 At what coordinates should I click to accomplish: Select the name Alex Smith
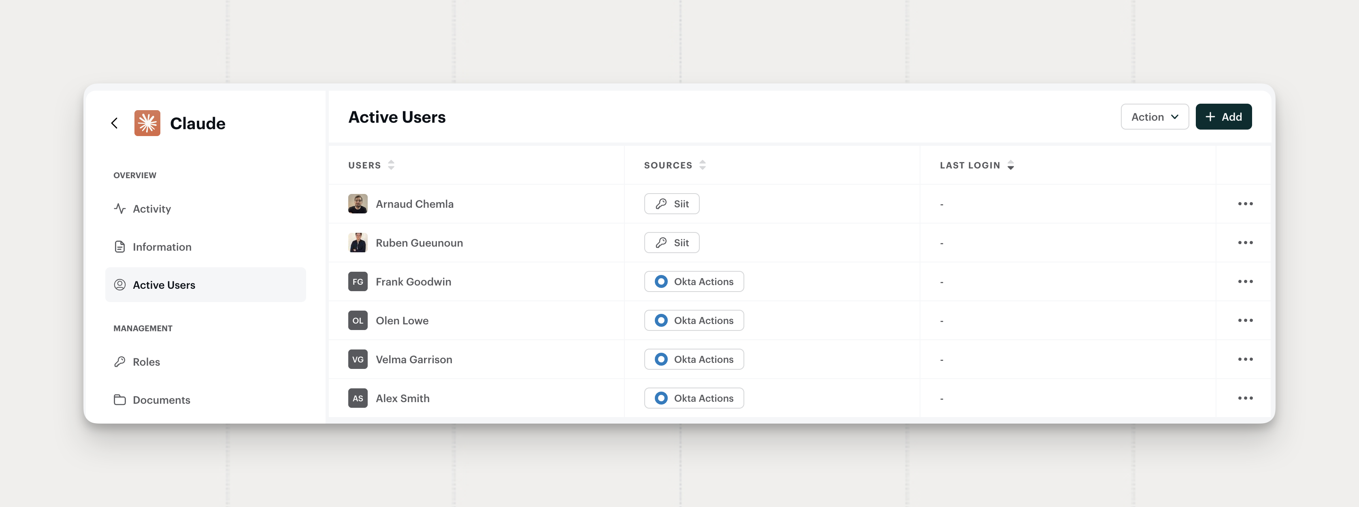(x=403, y=398)
